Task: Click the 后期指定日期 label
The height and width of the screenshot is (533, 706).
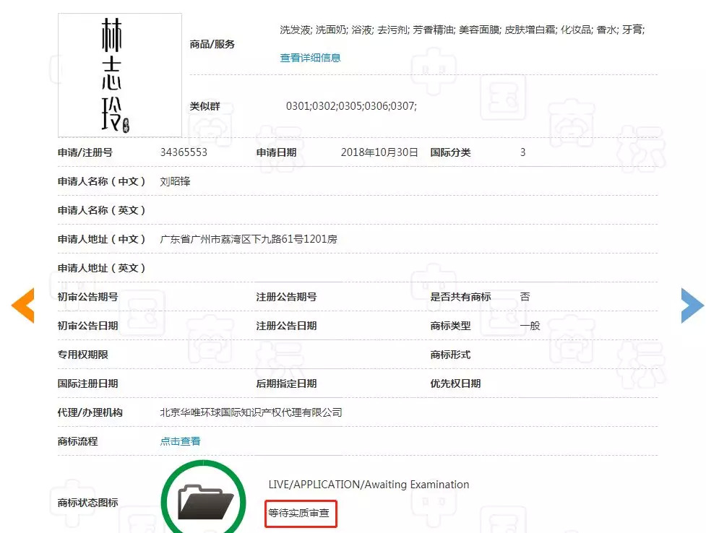Action: point(286,383)
